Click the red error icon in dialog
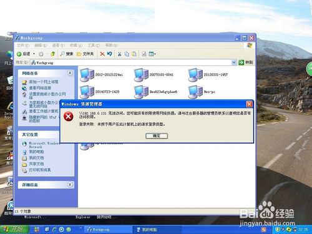Image resolution: width=312 pixels, height=234 pixels. coord(69,117)
